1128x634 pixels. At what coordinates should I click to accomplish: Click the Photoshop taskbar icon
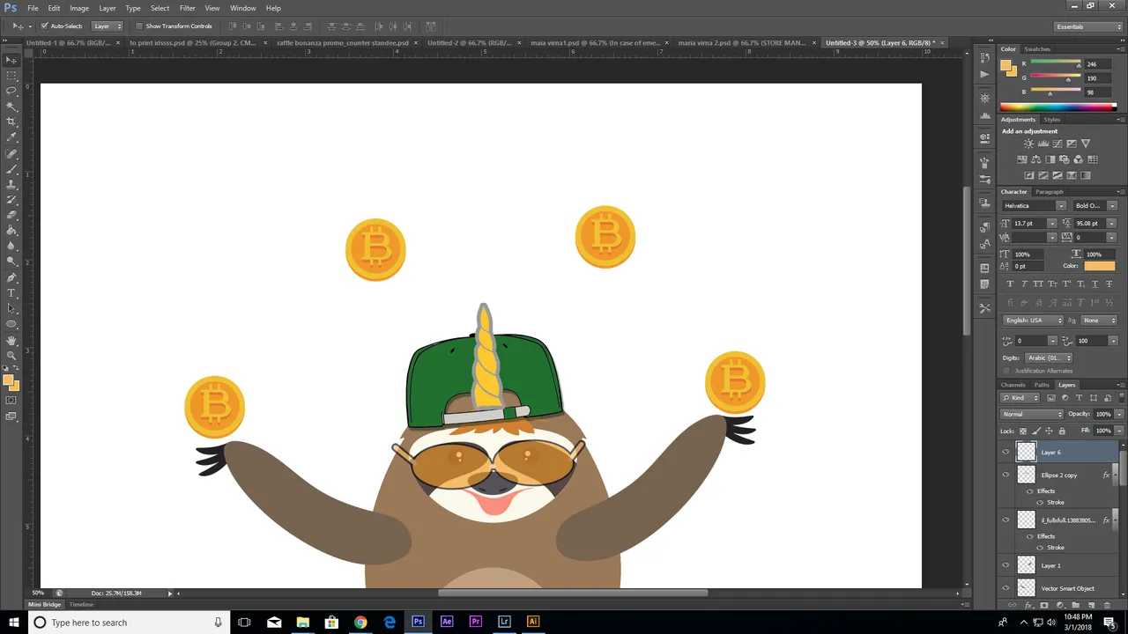point(418,622)
